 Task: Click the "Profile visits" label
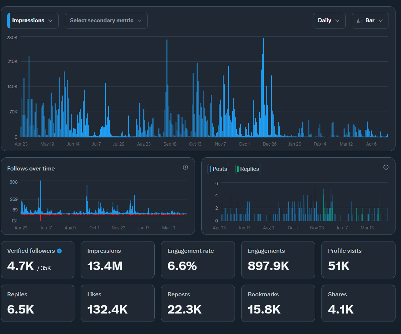345,251
